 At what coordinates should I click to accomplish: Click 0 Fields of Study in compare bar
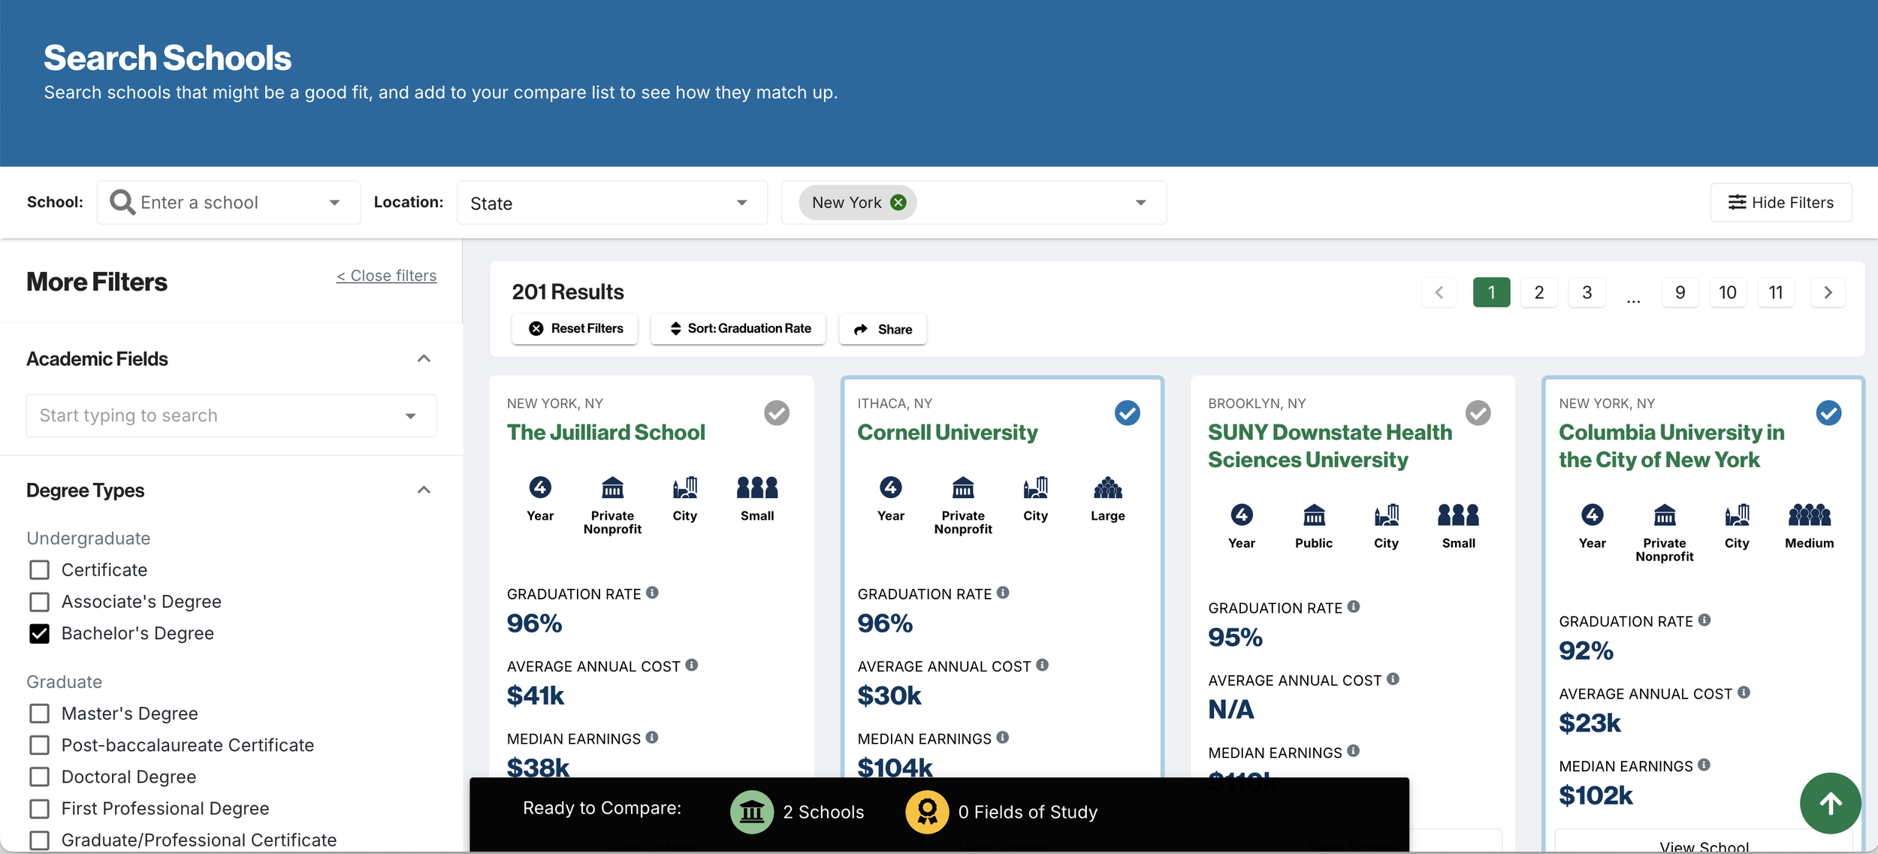[1028, 812]
